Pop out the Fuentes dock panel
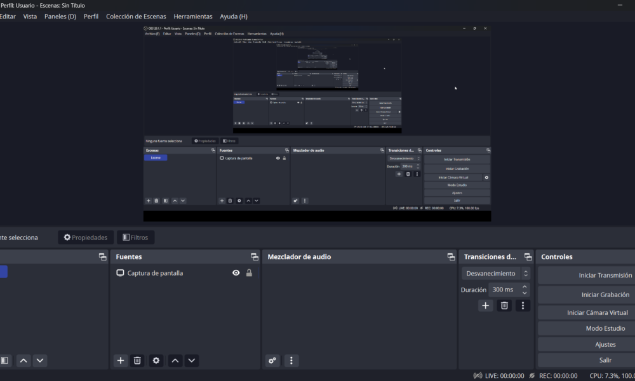Image resolution: width=635 pixels, height=381 pixels. 255,257
